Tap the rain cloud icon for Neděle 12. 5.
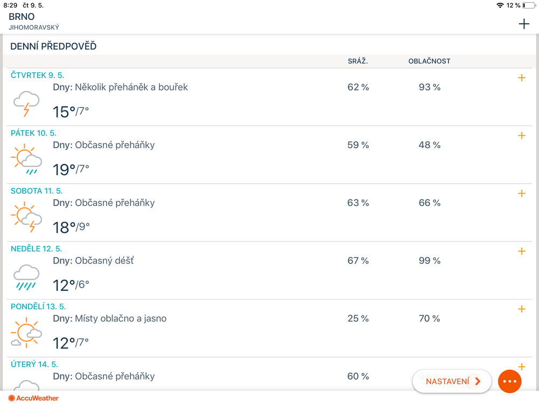The width and height of the screenshot is (539, 404). (x=26, y=276)
